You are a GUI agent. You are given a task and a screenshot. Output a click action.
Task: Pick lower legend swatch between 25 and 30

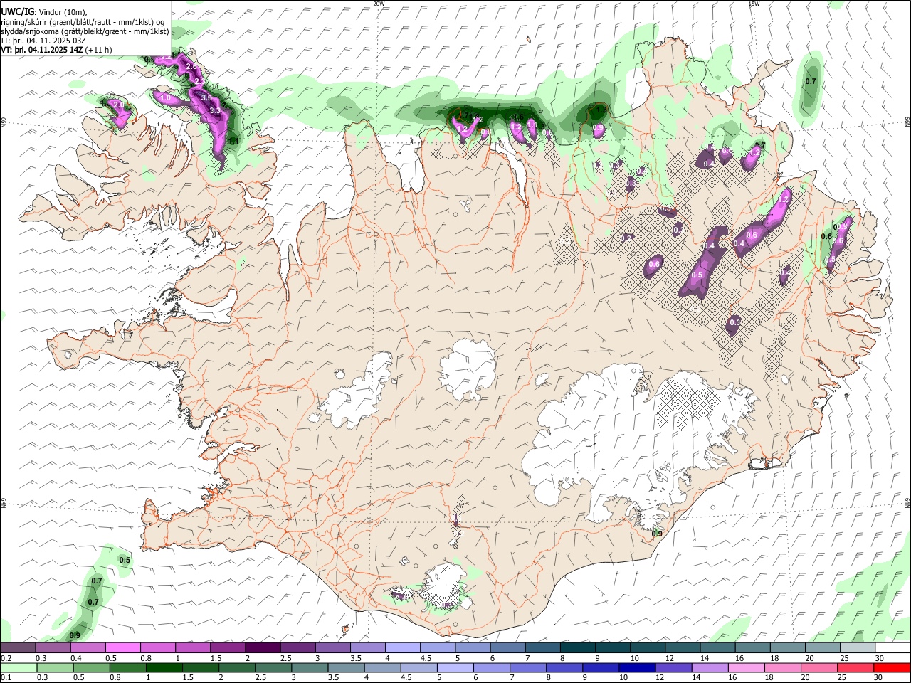click(x=855, y=668)
